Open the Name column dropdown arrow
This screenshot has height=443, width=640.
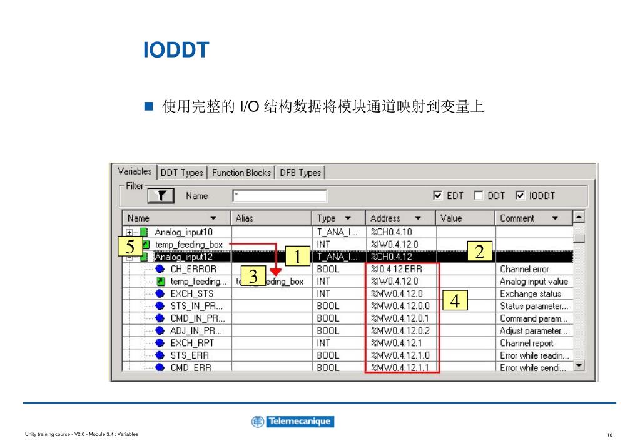[x=213, y=218]
